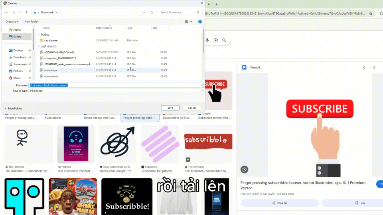Open the Organize menu
This screenshot has height=215, width=383.
tap(12, 21)
